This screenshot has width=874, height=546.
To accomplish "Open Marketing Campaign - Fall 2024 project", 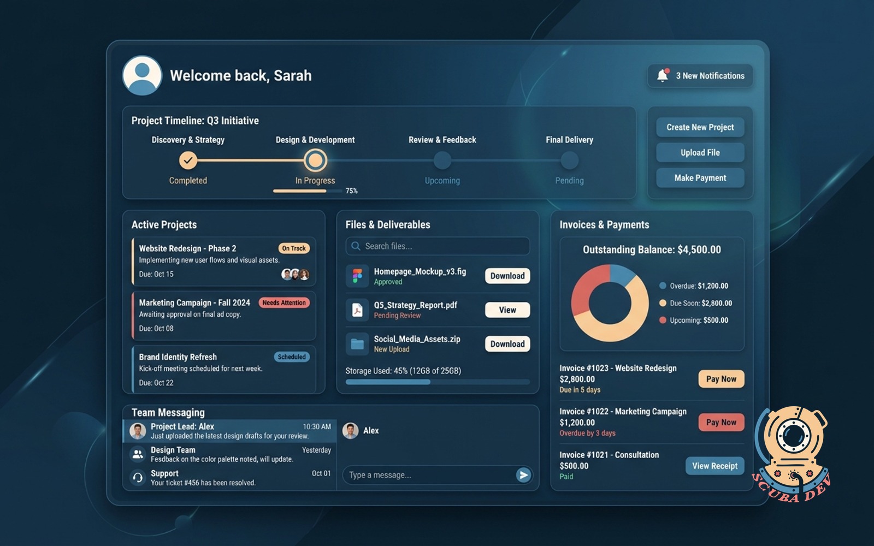I will [x=224, y=316].
